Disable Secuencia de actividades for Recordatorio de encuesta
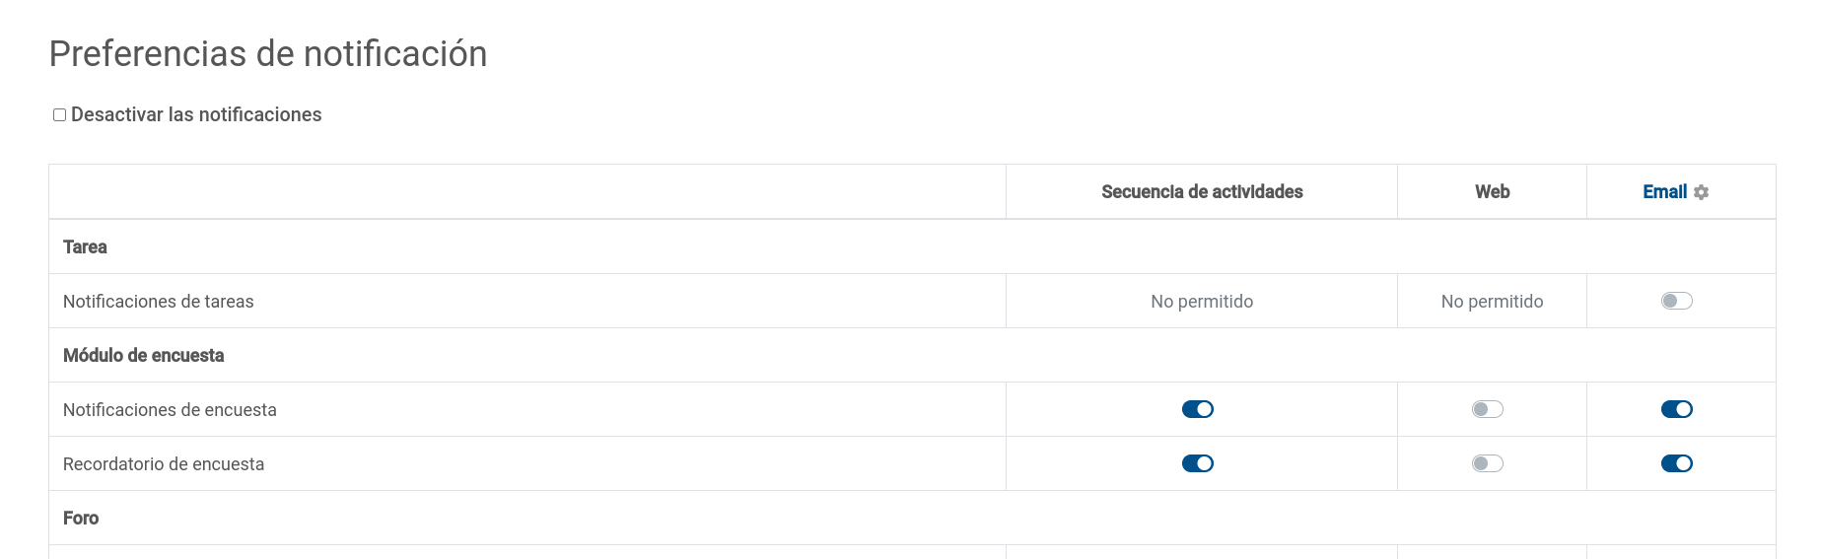Image resolution: width=1821 pixels, height=559 pixels. point(1197,463)
